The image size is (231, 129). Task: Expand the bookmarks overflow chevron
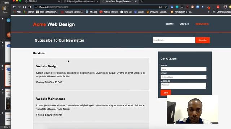click(x=209, y=12)
